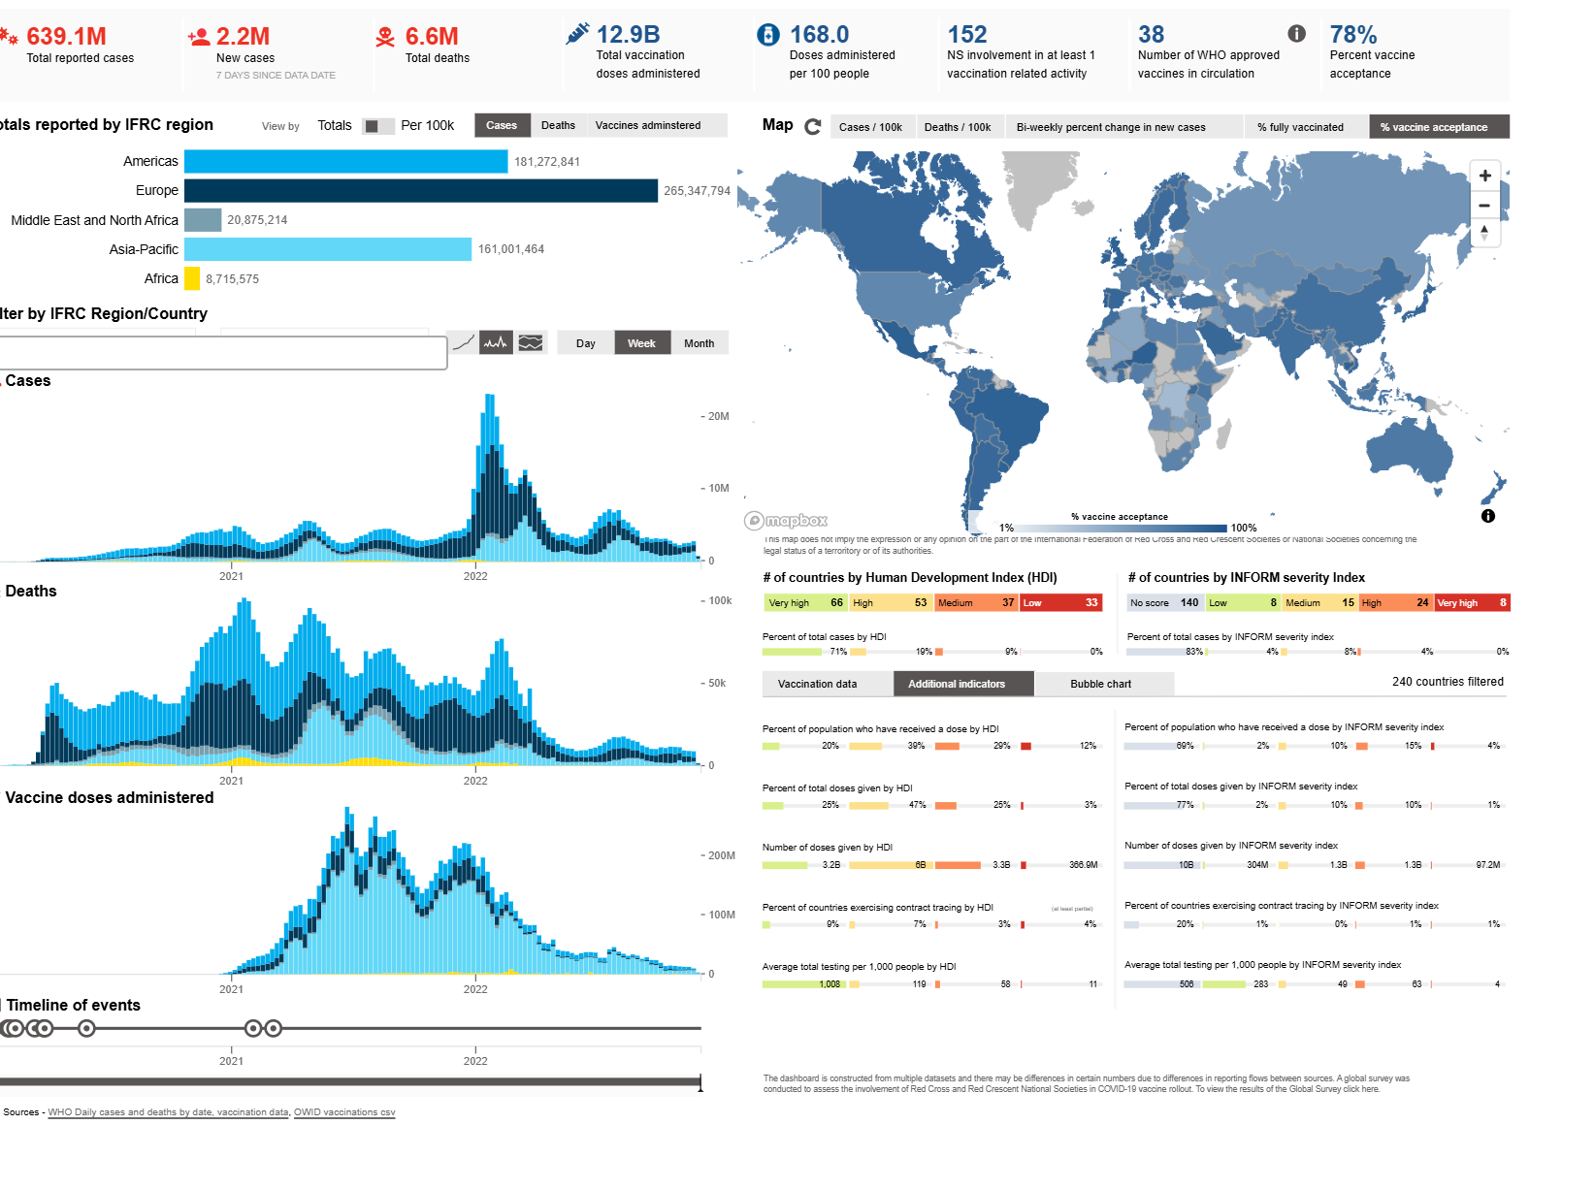Click the WHO approved vaccines info icon

[x=1296, y=34]
